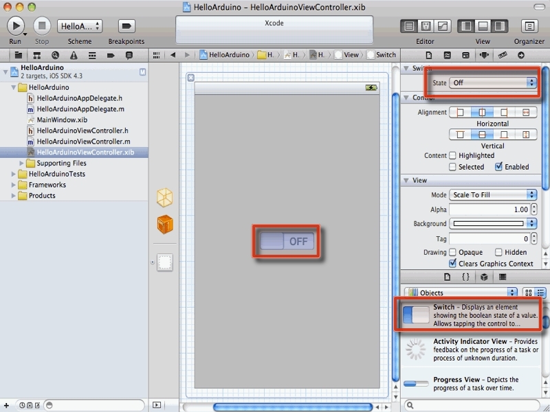Toggle Breakpoints in the toolbar
Viewport: 550px width, 412px height.
tap(126, 26)
